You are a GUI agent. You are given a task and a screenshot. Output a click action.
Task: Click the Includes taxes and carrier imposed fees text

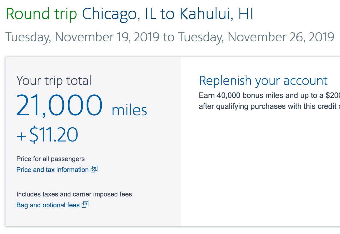click(x=74, y=194)
